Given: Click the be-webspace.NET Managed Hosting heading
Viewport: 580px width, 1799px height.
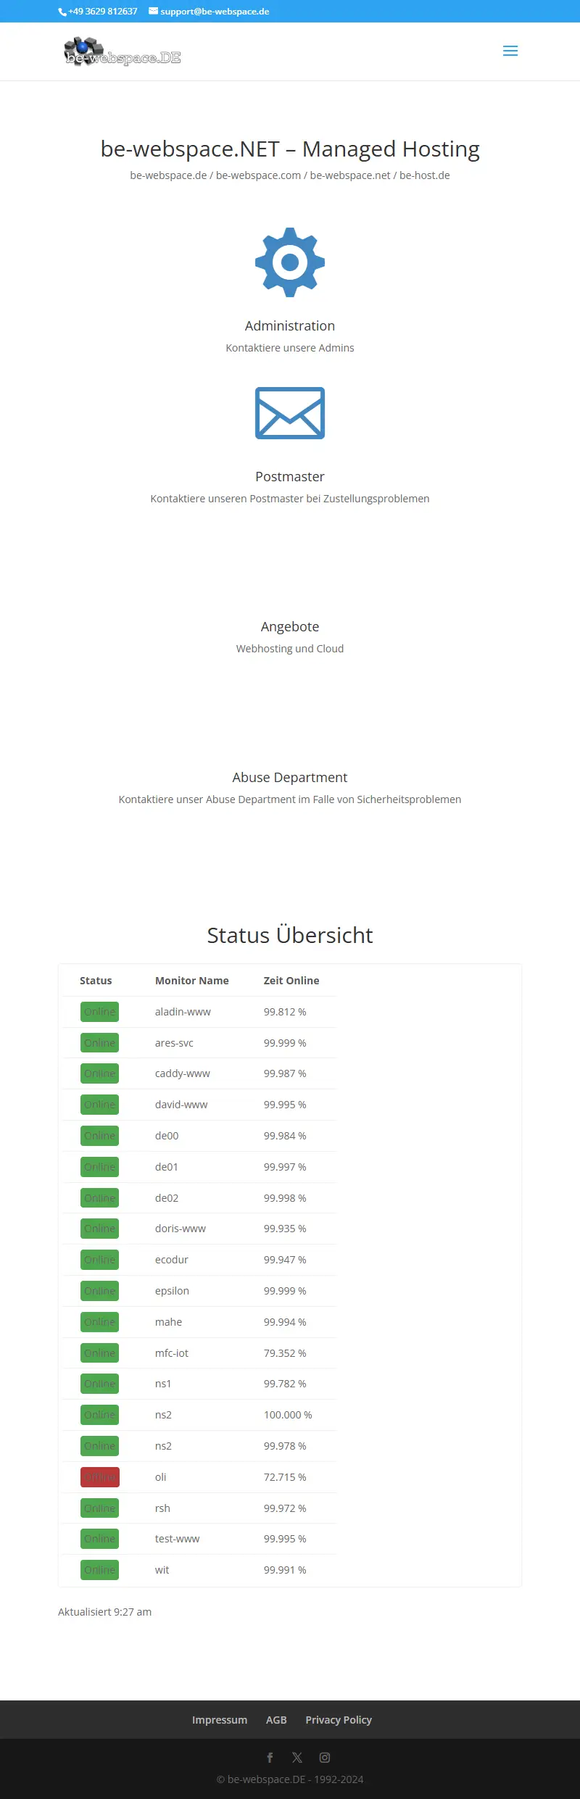Looking at the screenshot, I should (x=290, y=149).
